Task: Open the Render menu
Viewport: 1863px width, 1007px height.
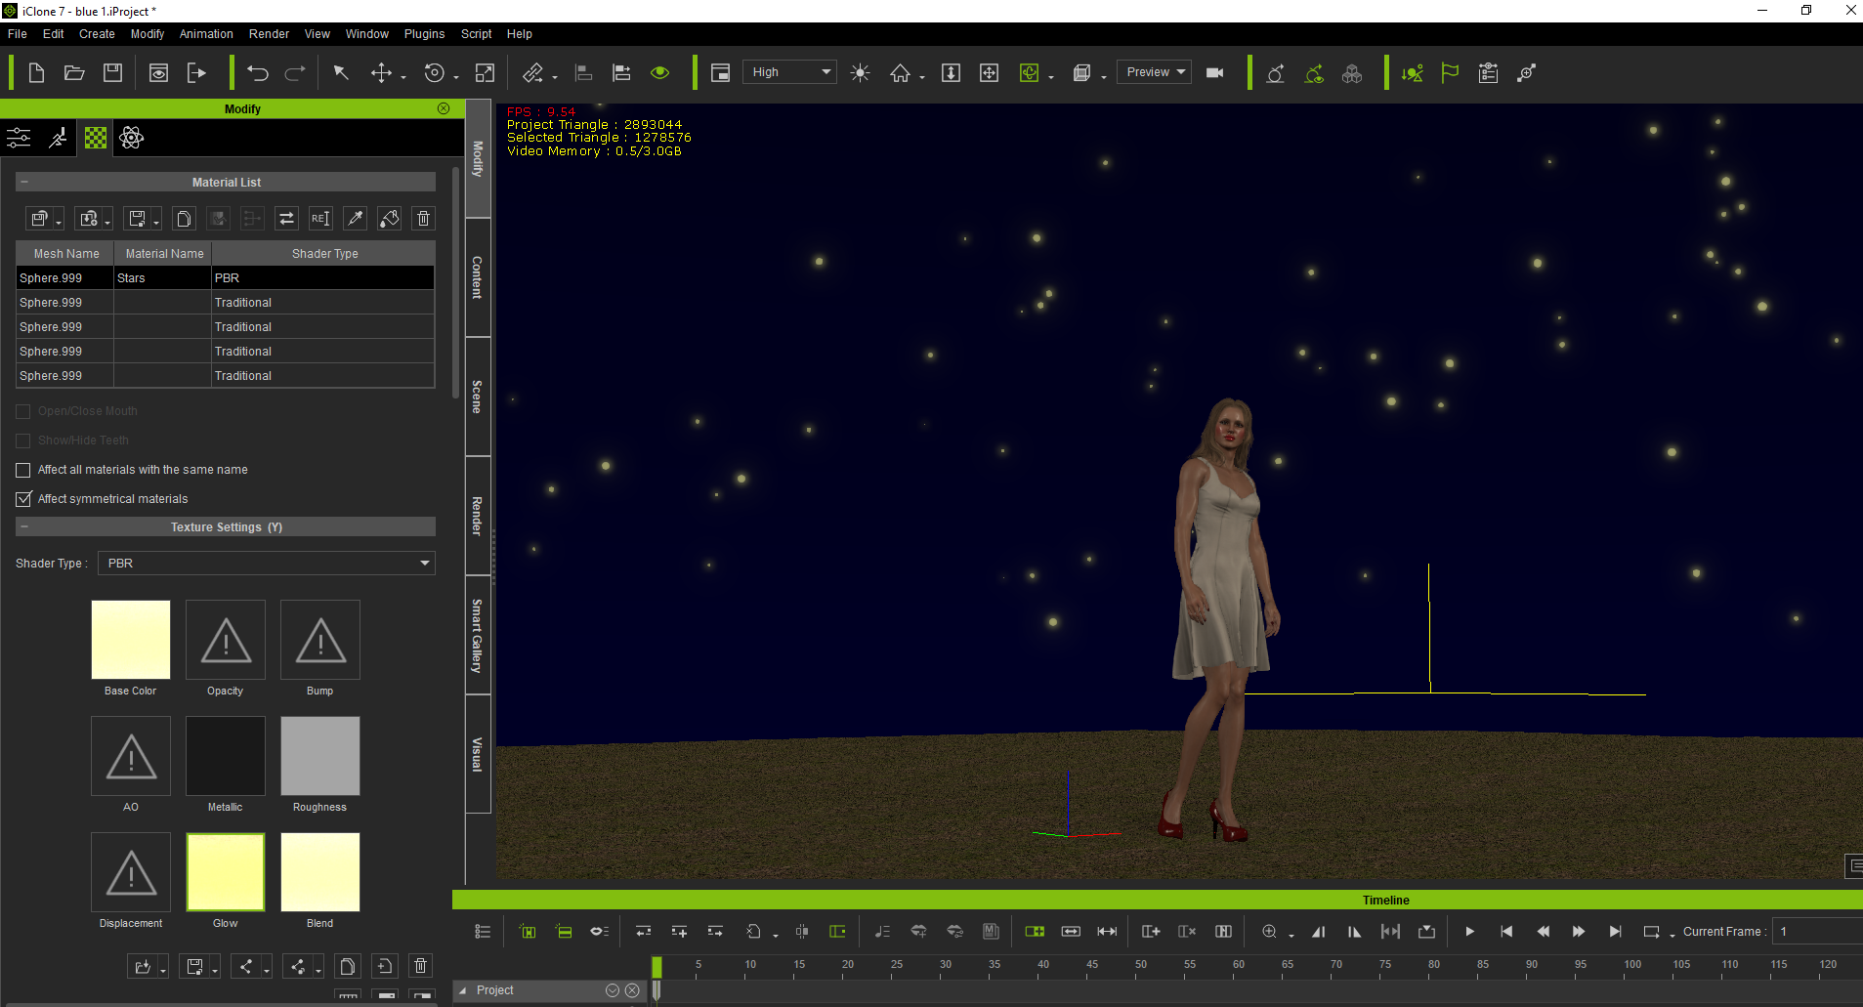Action: [x=269, y=34]
